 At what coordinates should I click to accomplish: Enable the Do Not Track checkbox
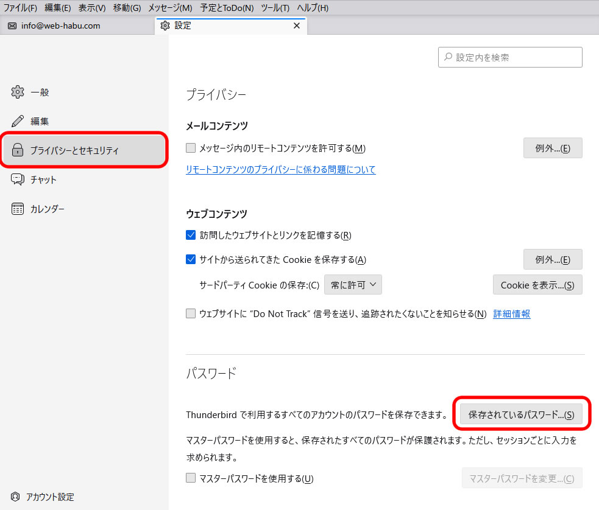pos(191,314)
